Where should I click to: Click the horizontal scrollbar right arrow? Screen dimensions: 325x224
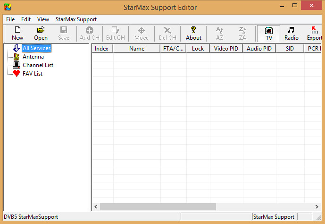pos(317,207)
